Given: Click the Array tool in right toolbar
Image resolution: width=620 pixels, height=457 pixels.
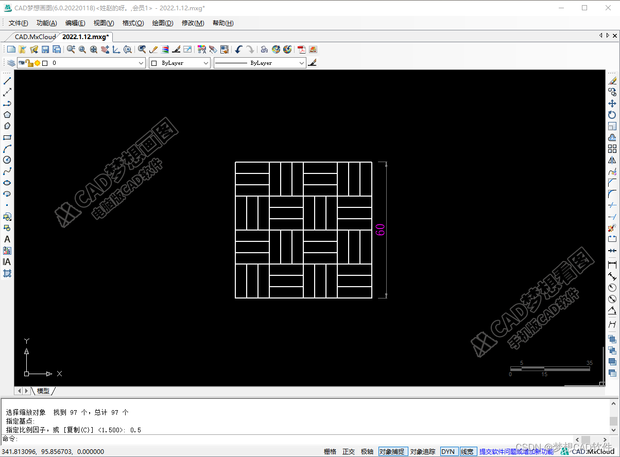Looking at the screenshot, I should tap(612, 149).
